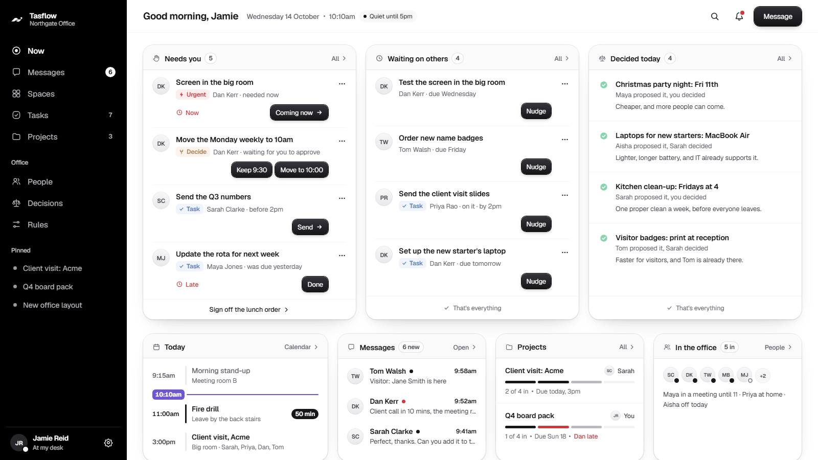This screenshot has width=818, height=460.
Task: Click the Coming now button
Action: (299, 112)
